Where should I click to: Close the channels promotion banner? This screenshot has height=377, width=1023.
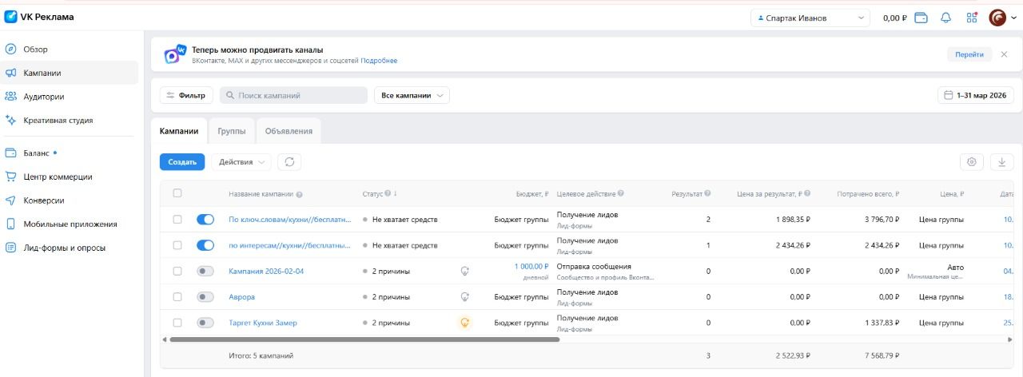[1004, 54]
